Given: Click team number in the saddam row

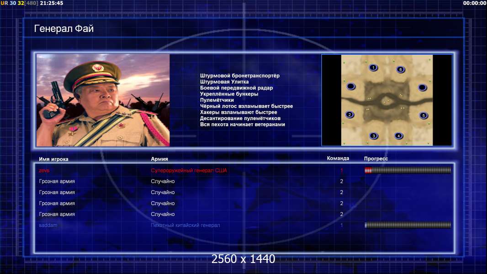Looking at the screenshot, I should pyautogui.click(x=342, y=225).
